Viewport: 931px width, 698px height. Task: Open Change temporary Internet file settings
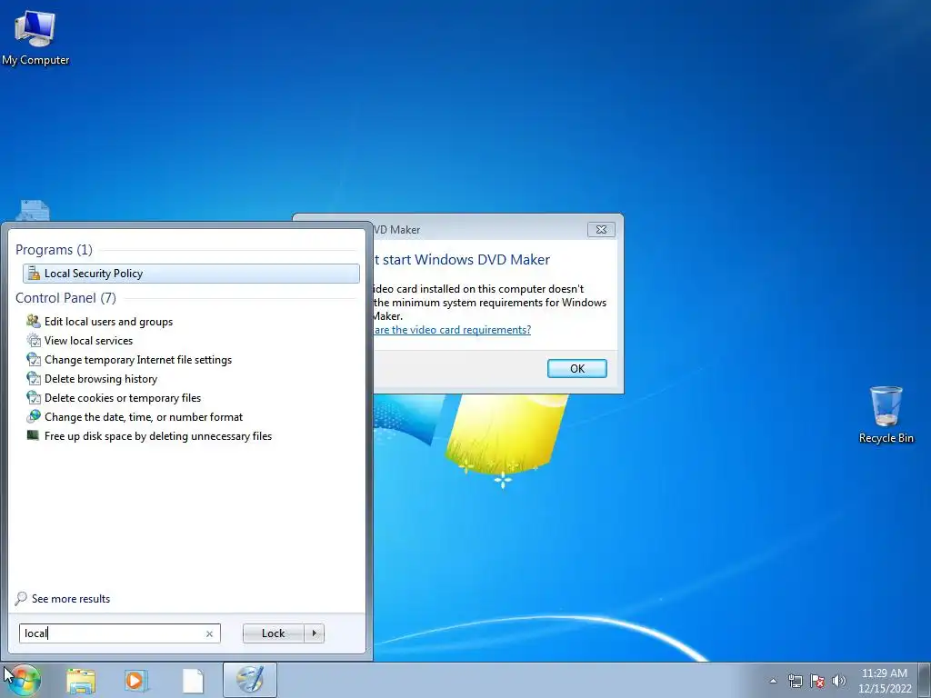click(x=138, y=360)
